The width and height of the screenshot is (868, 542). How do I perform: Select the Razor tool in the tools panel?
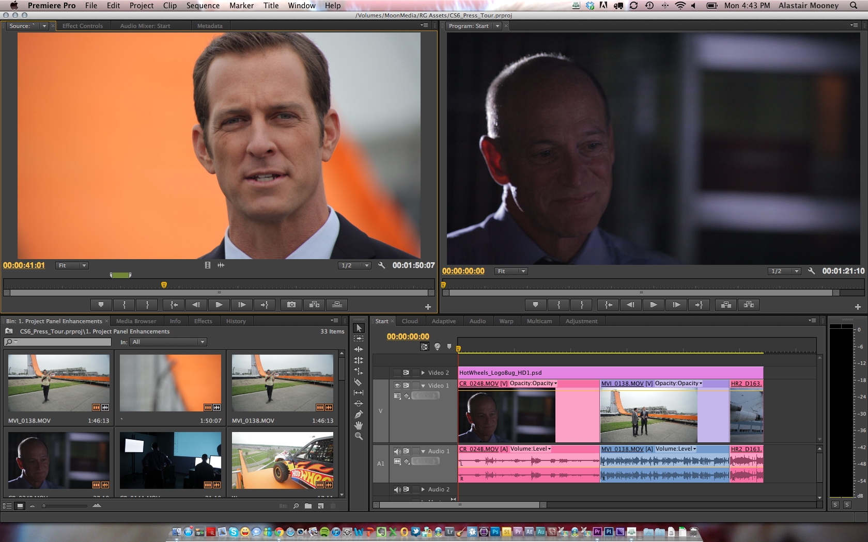pyautogui.click(x=358, y=382)
